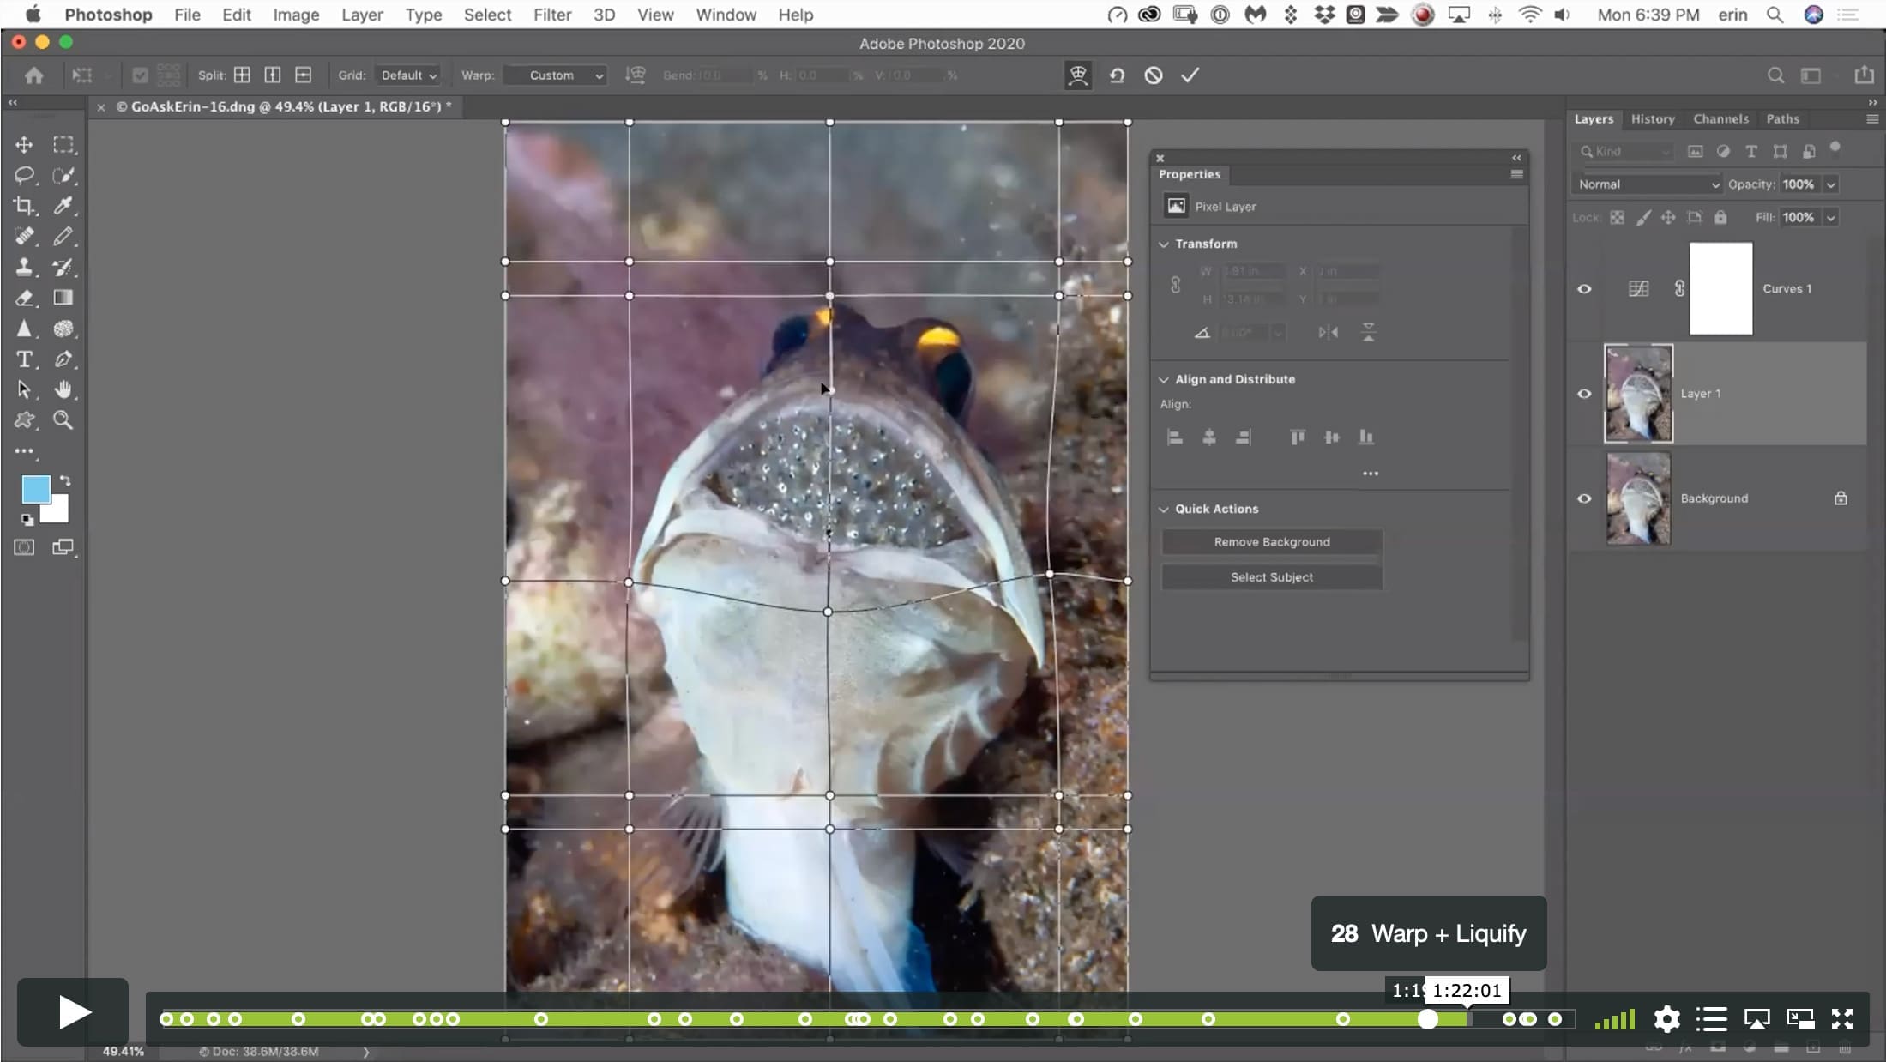The height and width of the screenshot is (1062, 1886).
Task: Open the Layer menu
Action: tap(362, 15)
